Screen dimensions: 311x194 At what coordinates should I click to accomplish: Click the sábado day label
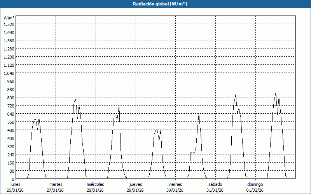[215, 184]
